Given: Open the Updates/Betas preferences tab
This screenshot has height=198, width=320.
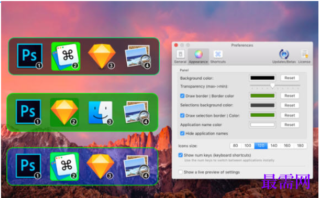Looking at the screenshot, I should (x=284, y=57).
